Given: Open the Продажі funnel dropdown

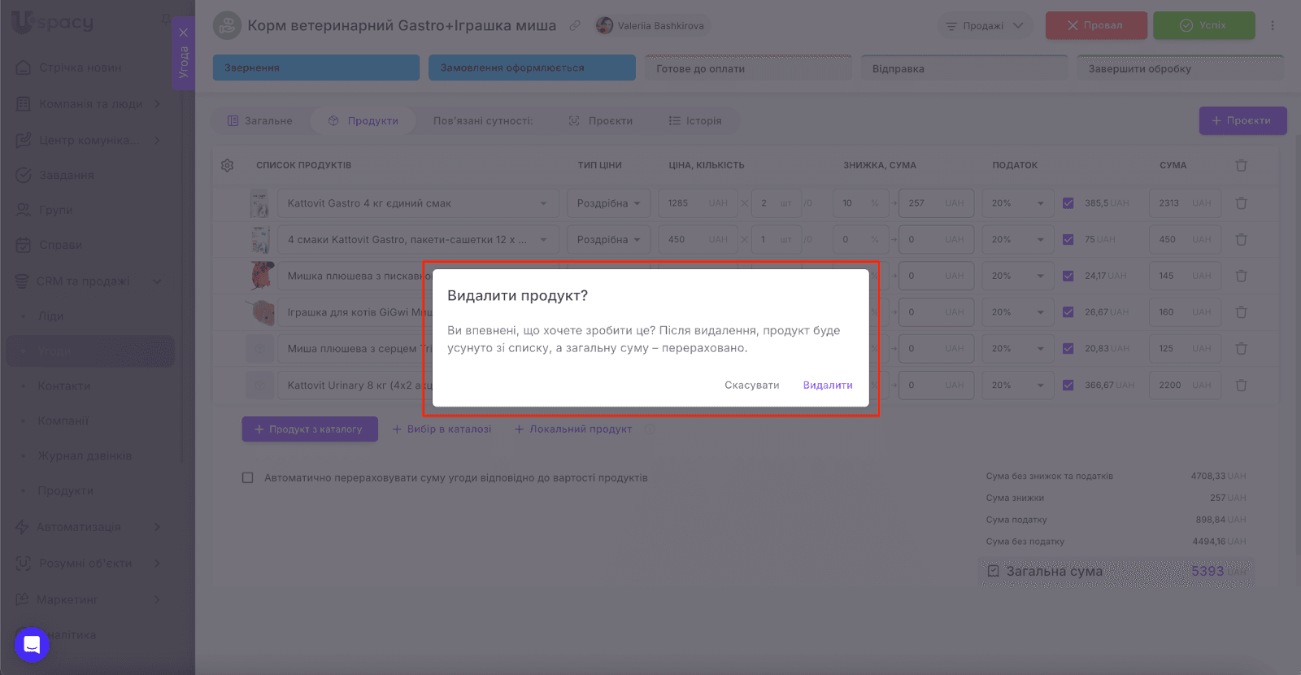Looking at the screenshot, I should (x=985, y=25).
